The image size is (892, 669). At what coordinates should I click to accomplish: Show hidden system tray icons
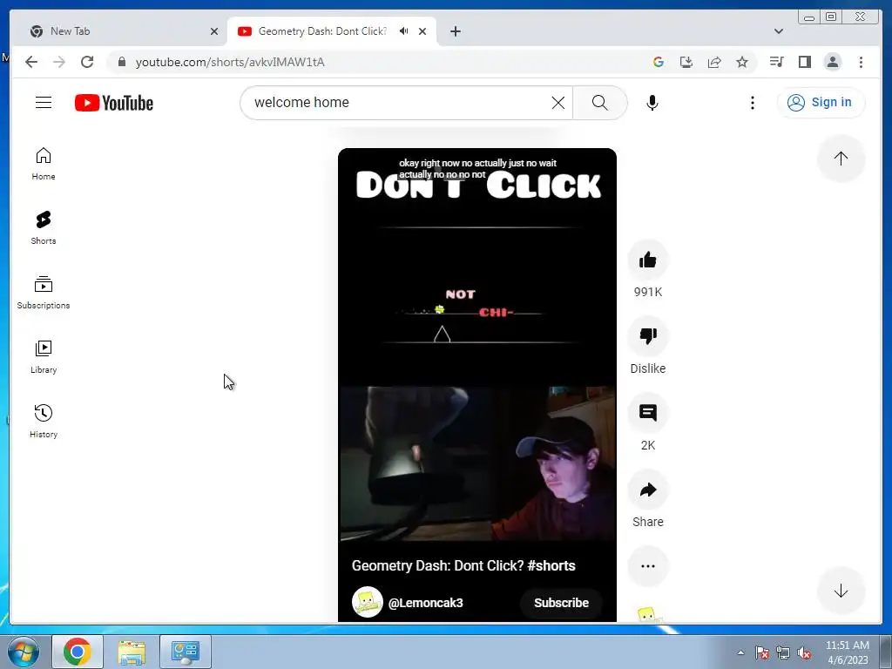click(740, 652)
